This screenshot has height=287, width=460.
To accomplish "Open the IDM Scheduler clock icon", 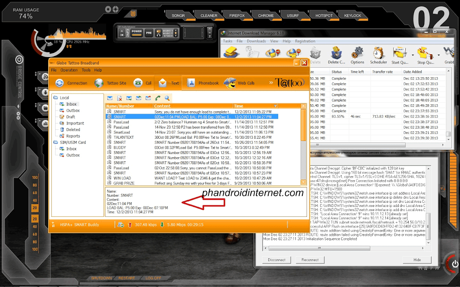I will pos(379,56).
